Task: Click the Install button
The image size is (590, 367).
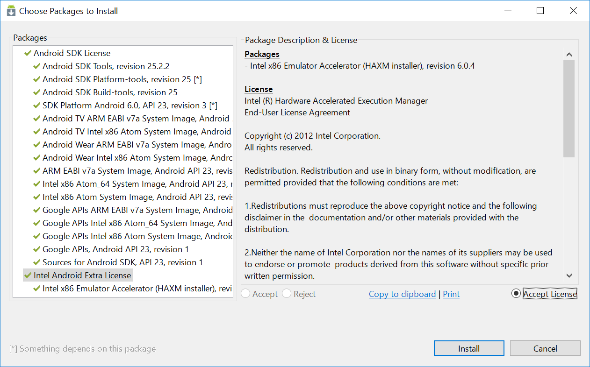Action: (x=469, y=348)
